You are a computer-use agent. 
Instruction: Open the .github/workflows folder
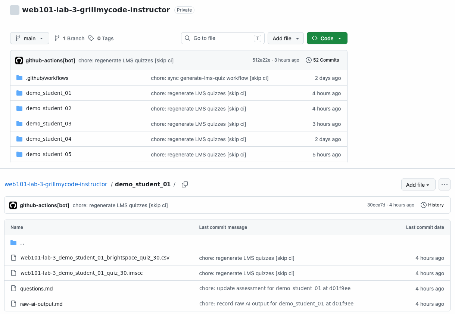(47, 78)
